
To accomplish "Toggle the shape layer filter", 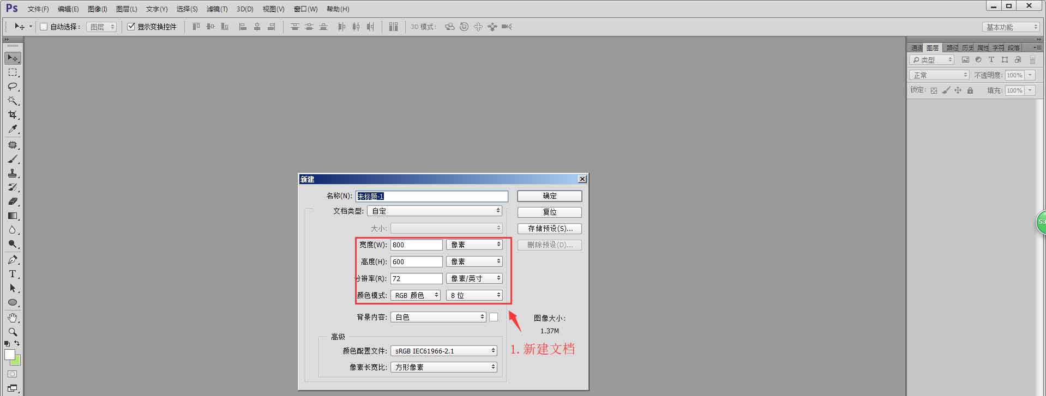I will tap(1005, 60).
